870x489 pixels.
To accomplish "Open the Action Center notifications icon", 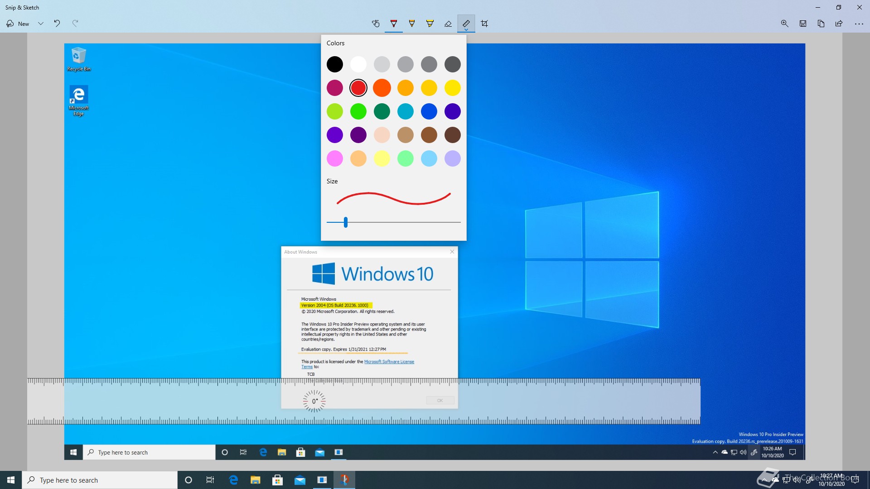I will 855,480.
